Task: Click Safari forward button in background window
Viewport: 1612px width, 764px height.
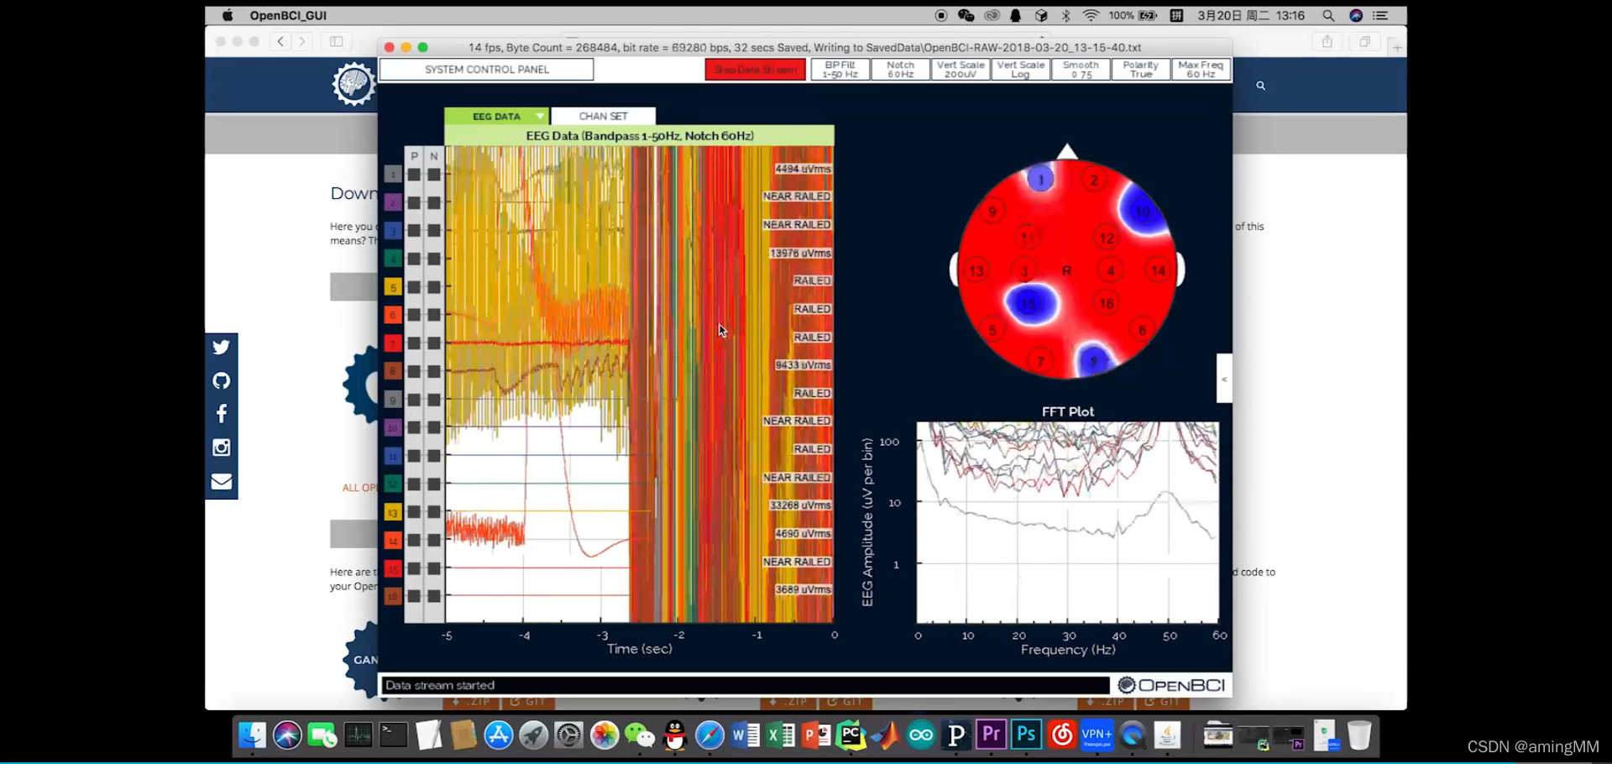Action: 302,41
